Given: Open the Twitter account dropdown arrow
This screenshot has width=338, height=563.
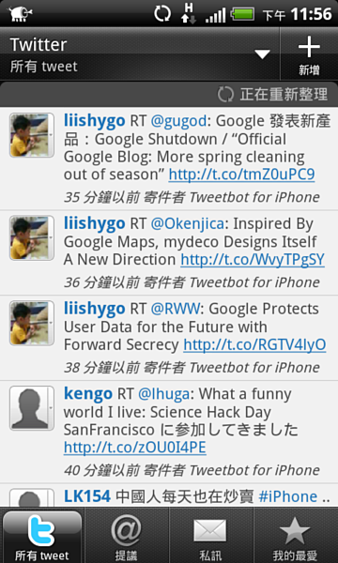Looking at the screenshot, I should [x=263, y=54].
